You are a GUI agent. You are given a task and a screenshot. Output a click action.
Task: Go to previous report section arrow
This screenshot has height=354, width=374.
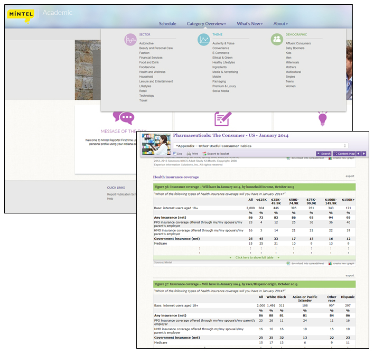358,154
